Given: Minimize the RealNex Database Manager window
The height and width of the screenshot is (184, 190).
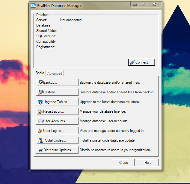Looking at the screenshot, I should click(x=135, y=5).
